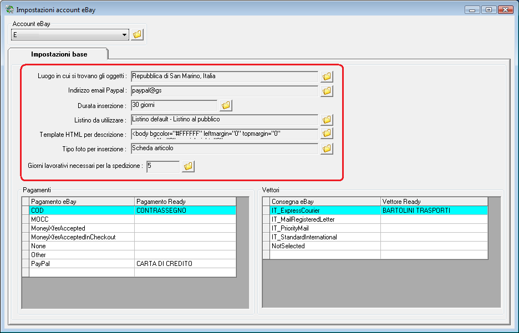Click the application icon in the title bar
The image size is (519, 333).
(x=9, y=9)
